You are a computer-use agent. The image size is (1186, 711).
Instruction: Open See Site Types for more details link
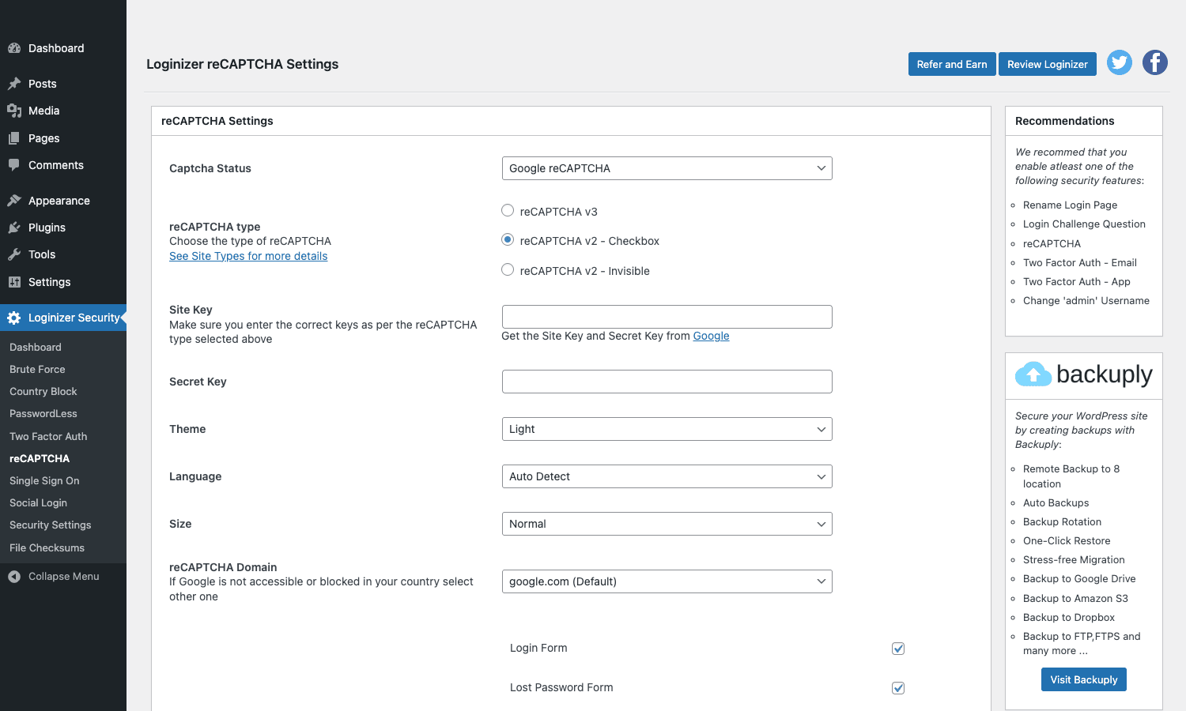tap(248, 256)
